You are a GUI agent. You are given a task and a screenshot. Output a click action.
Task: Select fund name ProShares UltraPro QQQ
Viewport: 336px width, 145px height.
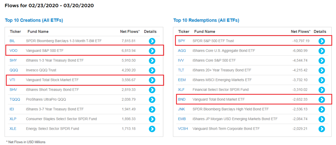pyautogui.click(x=46, y=99)
